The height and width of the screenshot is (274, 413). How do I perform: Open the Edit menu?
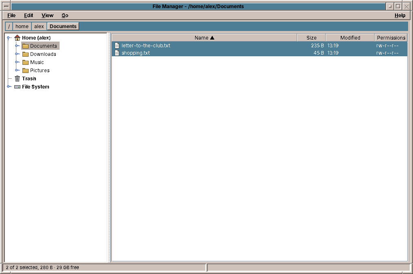29,15
